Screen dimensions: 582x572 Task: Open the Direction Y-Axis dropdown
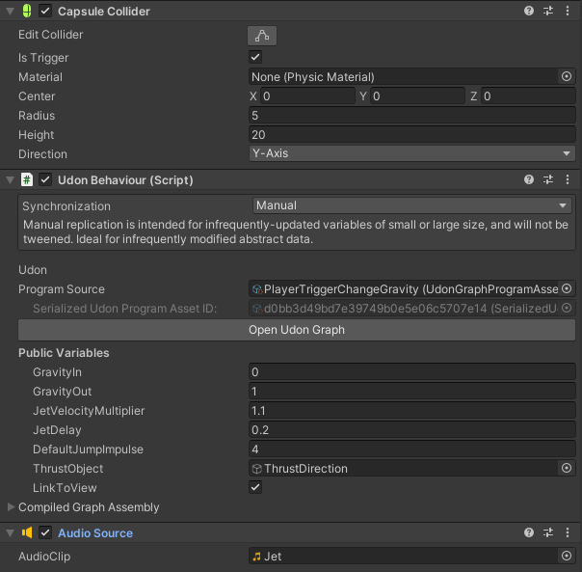(411, 153)
